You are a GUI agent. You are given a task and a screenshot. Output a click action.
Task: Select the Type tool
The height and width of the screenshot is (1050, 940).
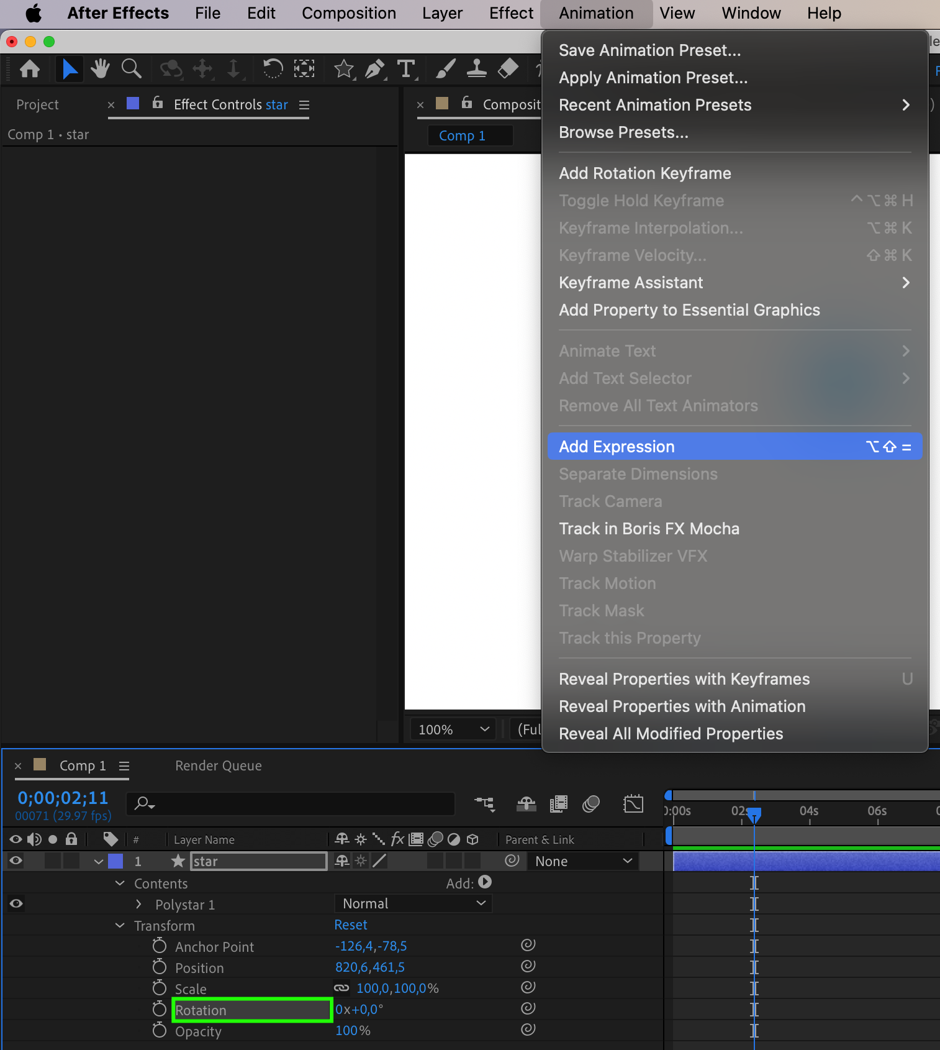(x=406, y=68)
